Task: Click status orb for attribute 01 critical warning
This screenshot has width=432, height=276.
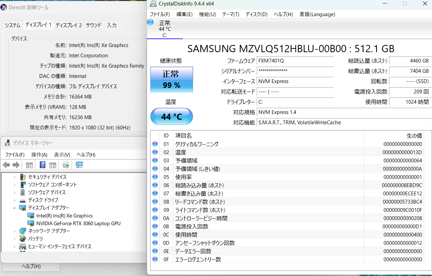Action: [155, 144]
